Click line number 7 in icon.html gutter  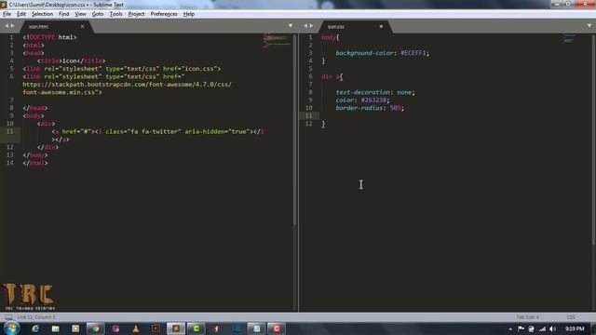[11, 100]
